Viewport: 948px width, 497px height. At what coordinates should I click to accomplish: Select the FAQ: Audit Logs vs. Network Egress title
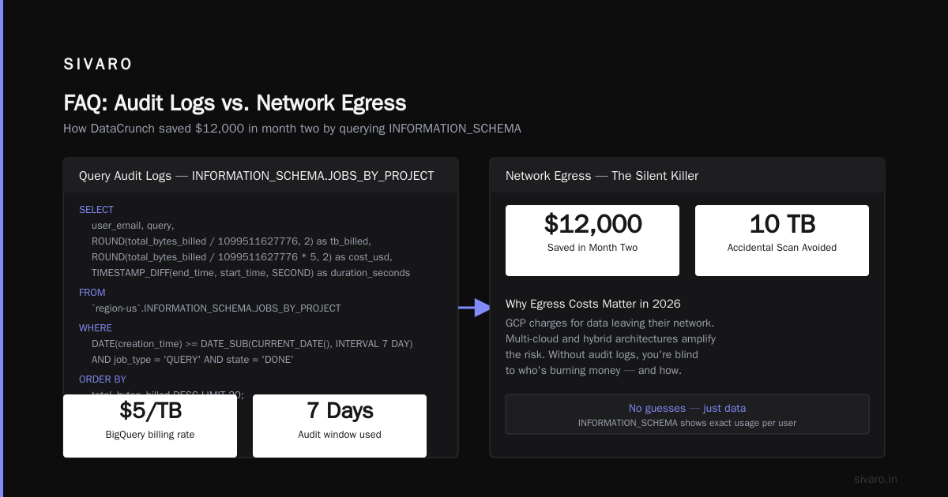coord(235,103)
